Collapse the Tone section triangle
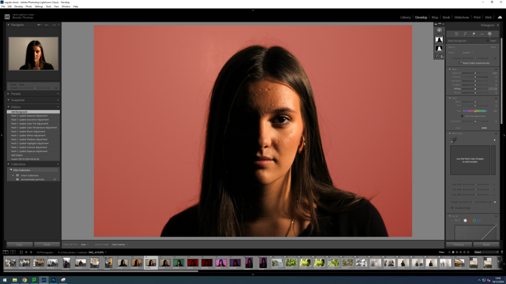 coord(450,69)
